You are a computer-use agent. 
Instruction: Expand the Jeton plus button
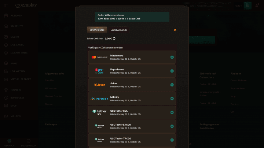tap(172, 85)
